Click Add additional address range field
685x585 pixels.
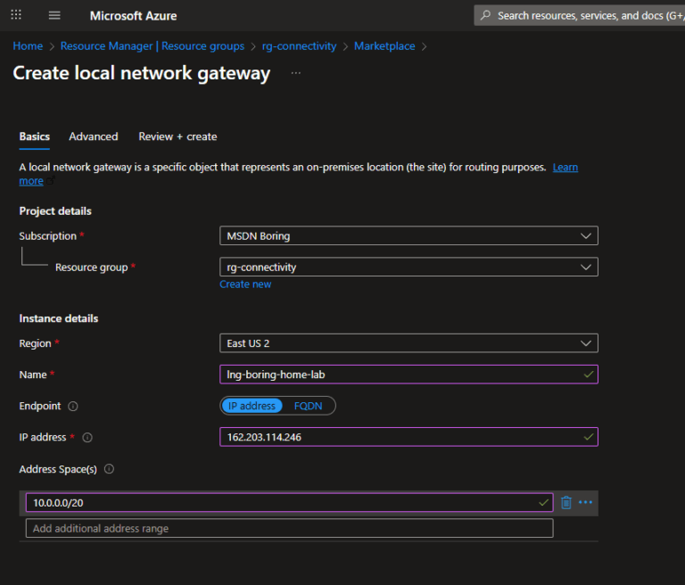[289, 528]
